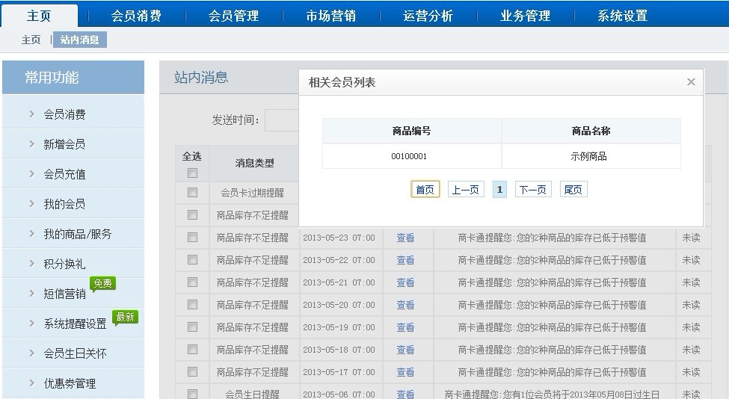Switch to the 运营分析 menu tab

coord(428,16)
